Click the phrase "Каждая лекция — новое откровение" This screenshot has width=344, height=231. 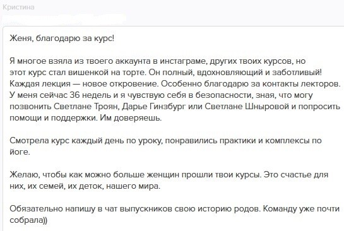tap(83, 83)
